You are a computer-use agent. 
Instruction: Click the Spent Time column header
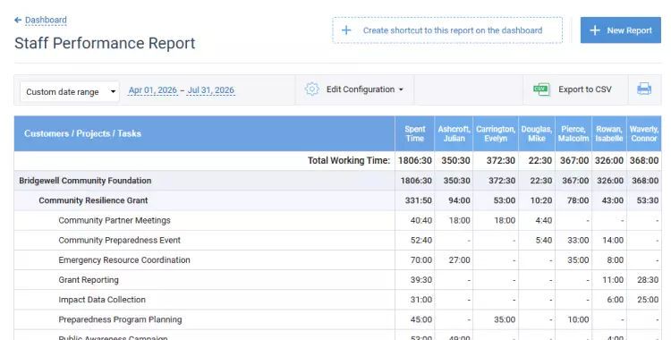click(x=414, y=133)
